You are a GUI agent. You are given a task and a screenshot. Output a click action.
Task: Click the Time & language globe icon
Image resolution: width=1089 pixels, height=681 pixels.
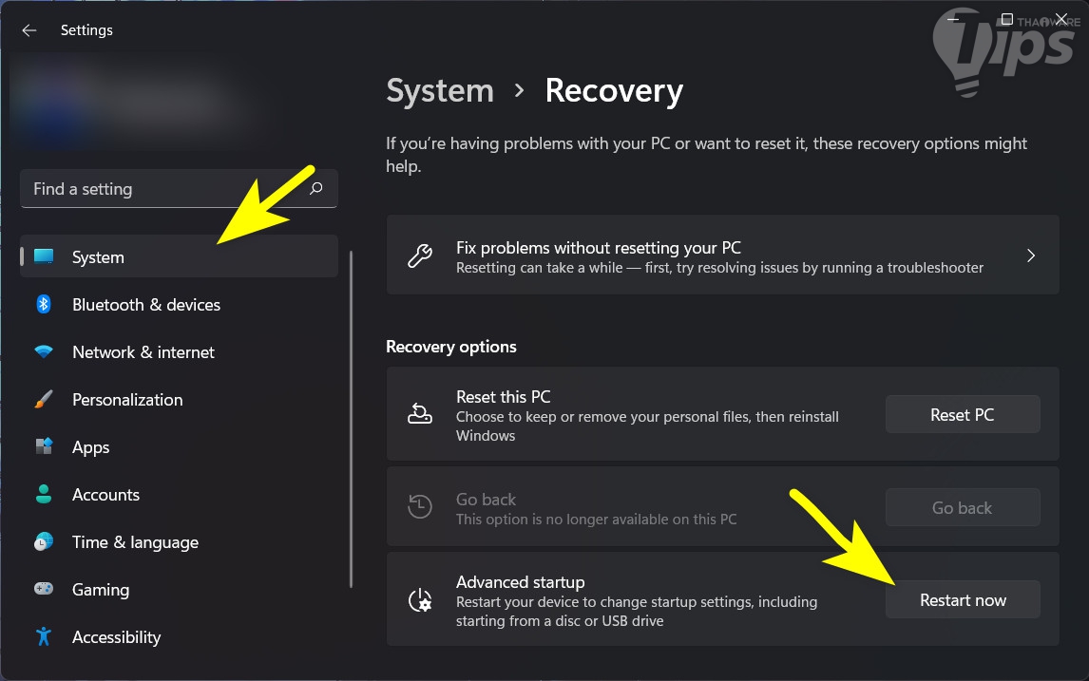pyautogui.click(x=44, y=542)
